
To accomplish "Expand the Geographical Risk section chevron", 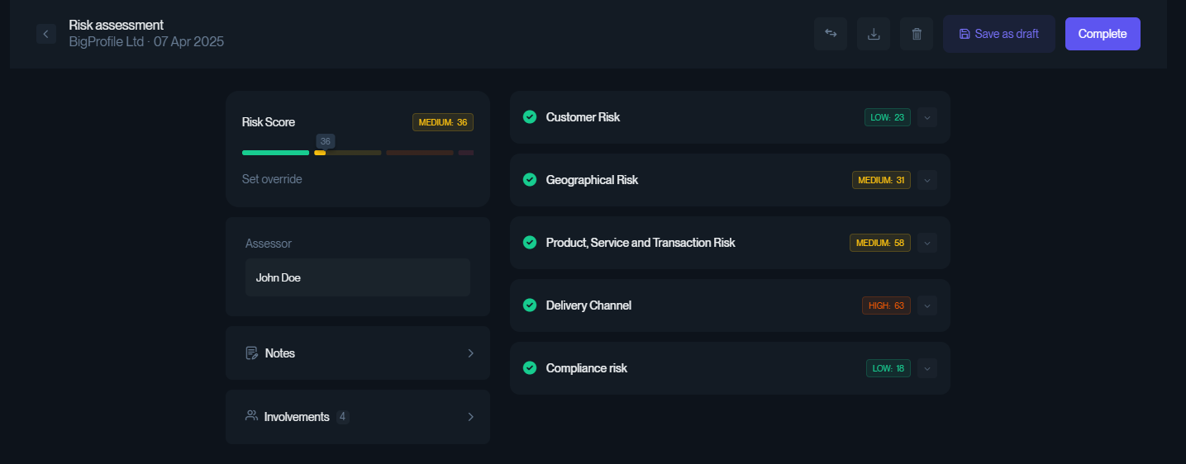I will pos(927,180).
